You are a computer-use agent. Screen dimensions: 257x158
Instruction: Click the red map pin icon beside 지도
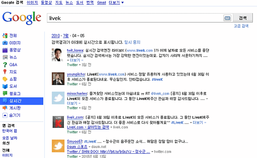point(5,72)
